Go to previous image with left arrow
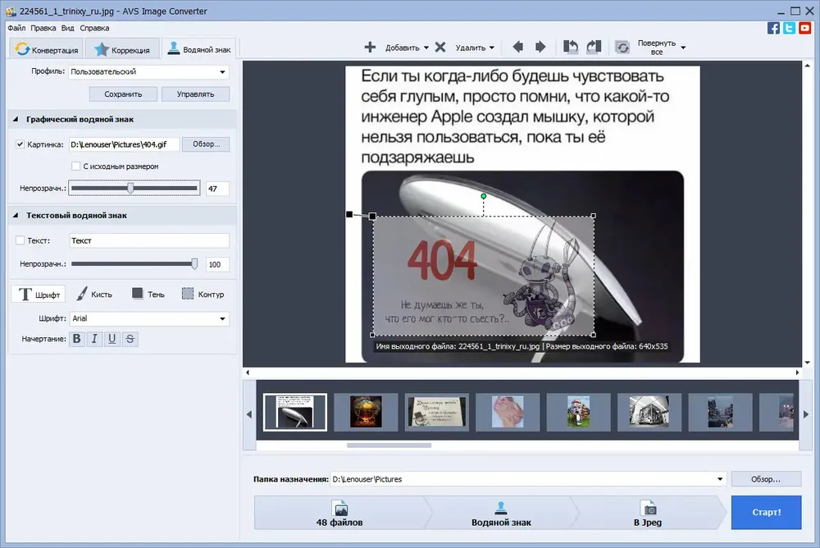The height and width of the screenshot is (548, 820). [x=517, y=47]
